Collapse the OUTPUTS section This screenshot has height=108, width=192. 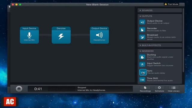pyautogui.click(x=160, y=16)
